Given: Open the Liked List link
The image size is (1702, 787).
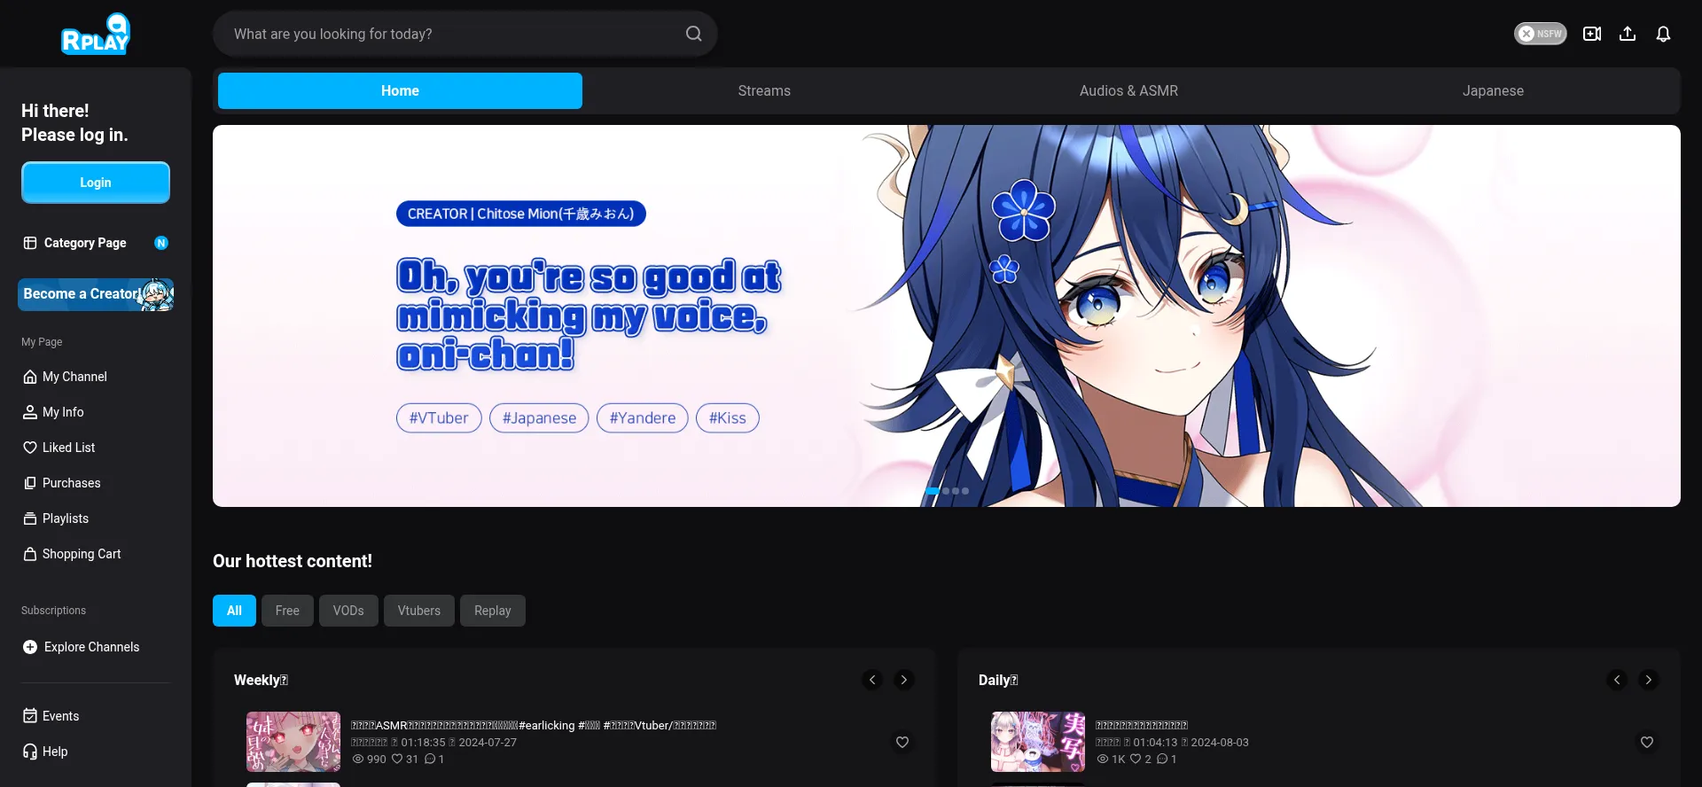Looking at the screenshot, I should tap(68, 448).
